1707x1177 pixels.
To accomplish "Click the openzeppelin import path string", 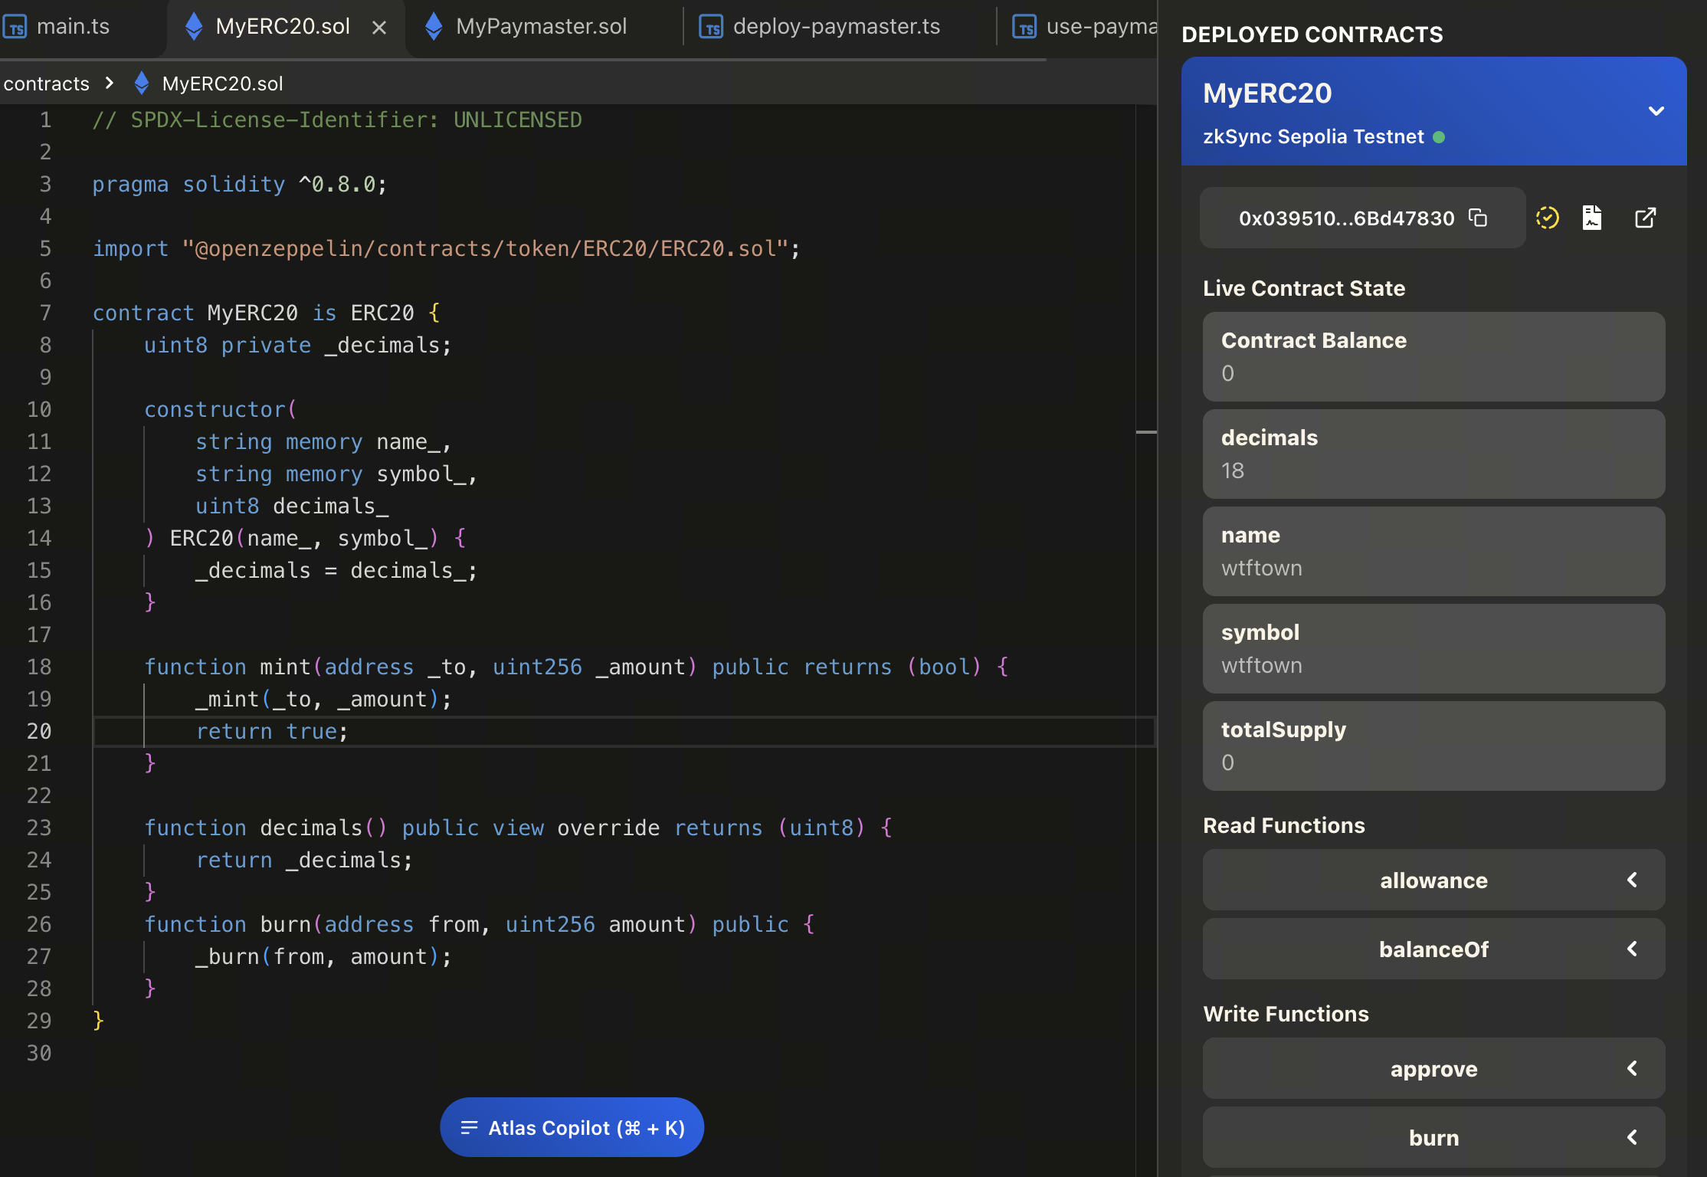I will [x=486, y=248].
